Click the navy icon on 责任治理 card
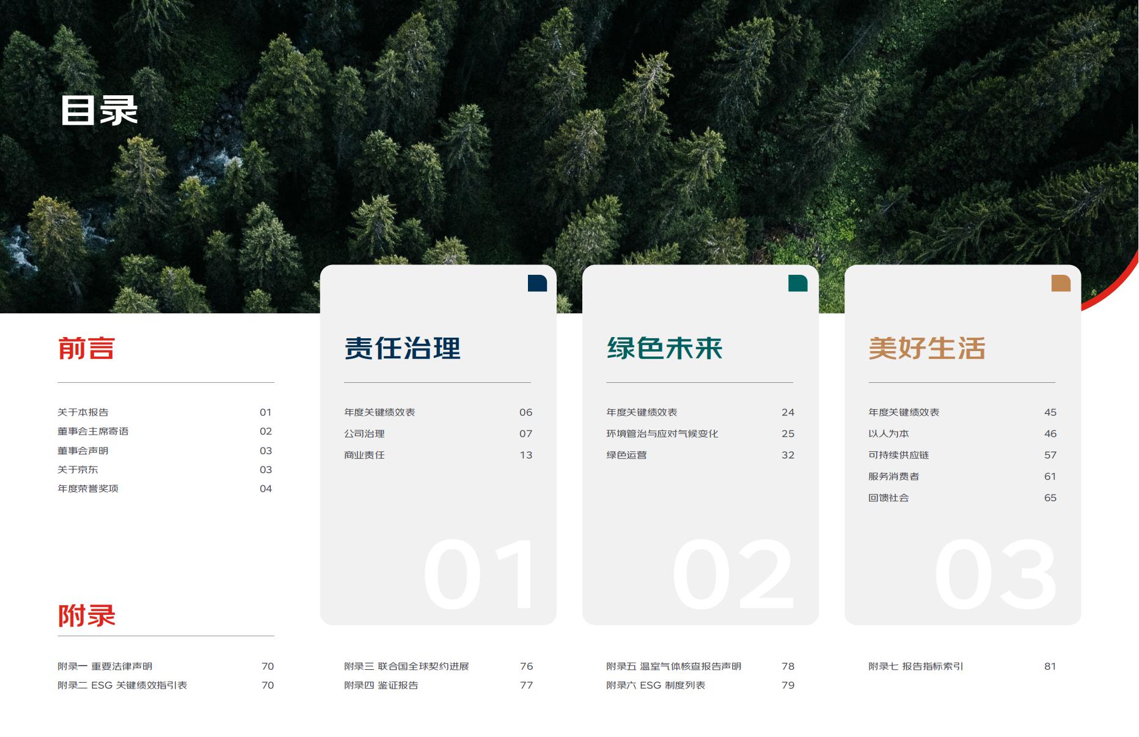 (537, 283)
